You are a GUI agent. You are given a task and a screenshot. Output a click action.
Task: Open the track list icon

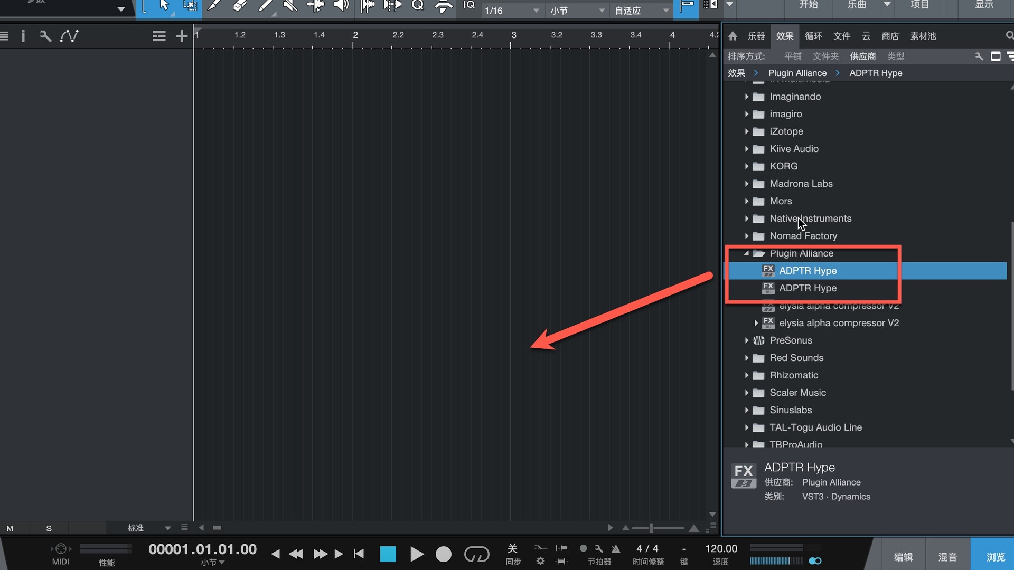[x=4, y=36]
